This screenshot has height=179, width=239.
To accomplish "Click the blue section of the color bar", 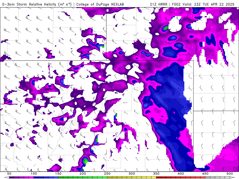I will coord(46,178).
